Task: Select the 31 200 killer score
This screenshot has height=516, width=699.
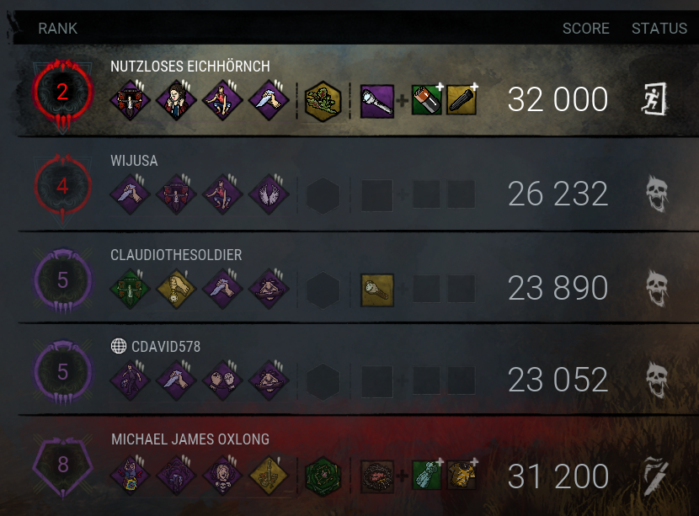Action: pyautogui.click(x=558, y=476)
